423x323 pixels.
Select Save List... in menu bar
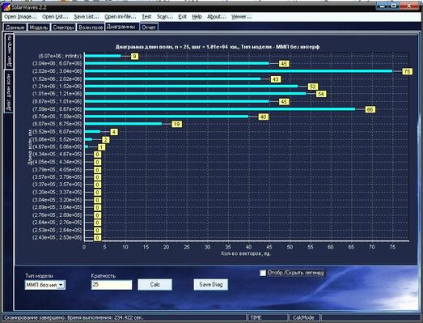coord(87,17)
